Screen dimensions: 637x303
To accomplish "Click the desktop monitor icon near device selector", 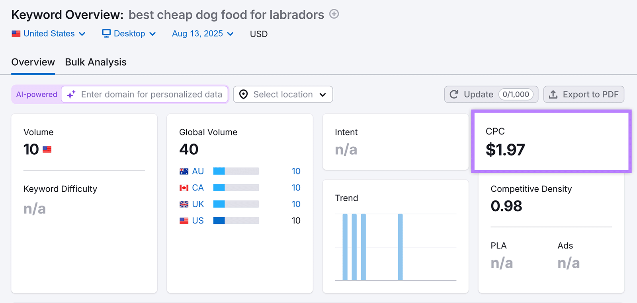I will [106, 33].
